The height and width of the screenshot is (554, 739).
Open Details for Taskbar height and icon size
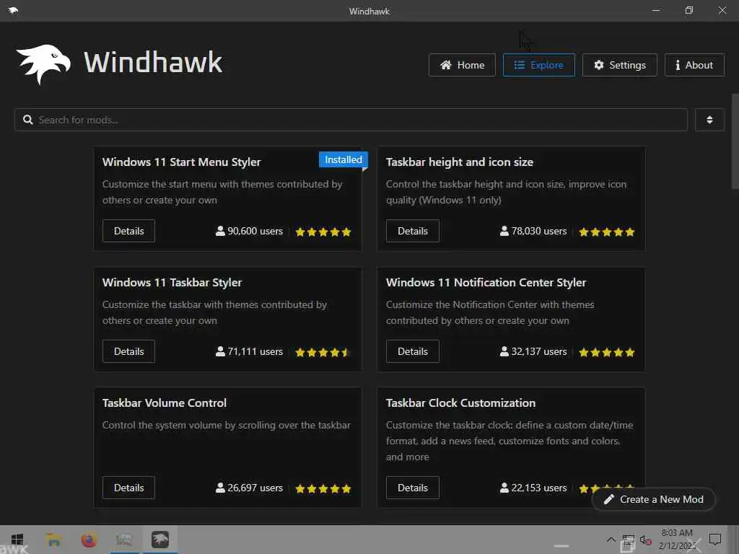[x=412, y=231]
